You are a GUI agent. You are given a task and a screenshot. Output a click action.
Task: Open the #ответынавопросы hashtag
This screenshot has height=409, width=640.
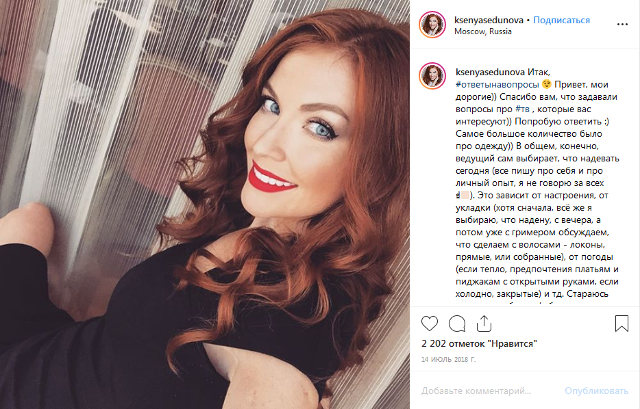pos(497,84)
